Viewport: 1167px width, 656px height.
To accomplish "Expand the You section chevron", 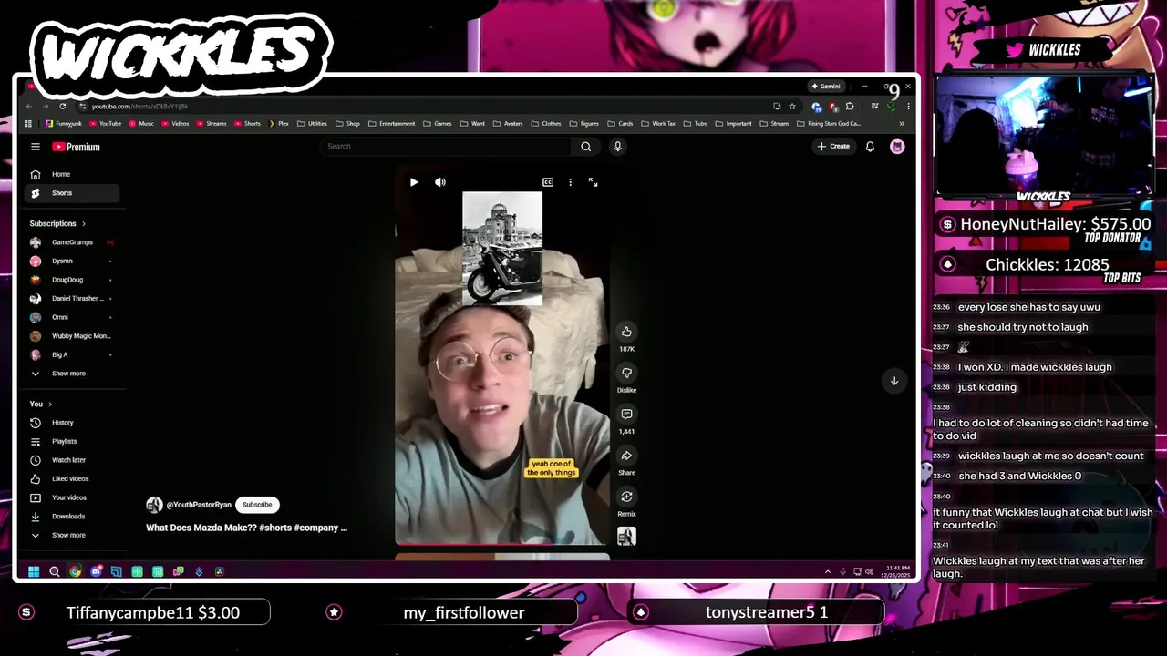I will click(x=50, y=404).
